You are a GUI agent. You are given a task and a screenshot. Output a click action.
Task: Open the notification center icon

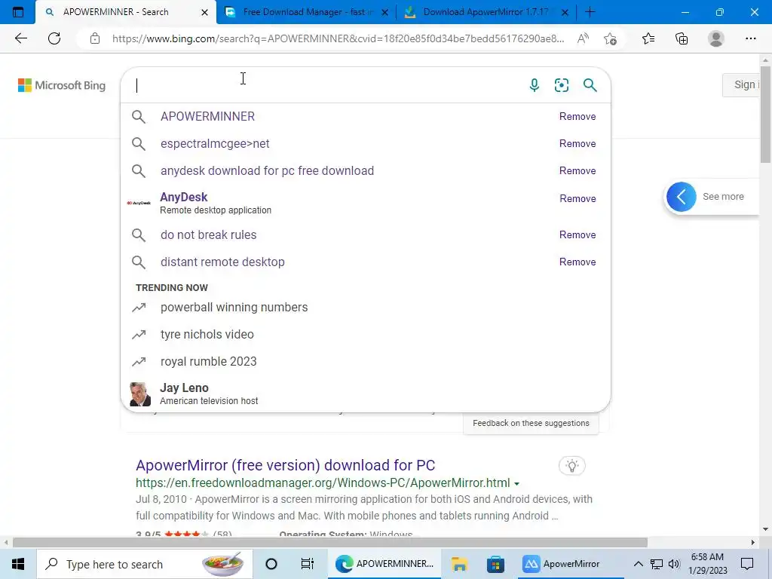pos(747,564)
